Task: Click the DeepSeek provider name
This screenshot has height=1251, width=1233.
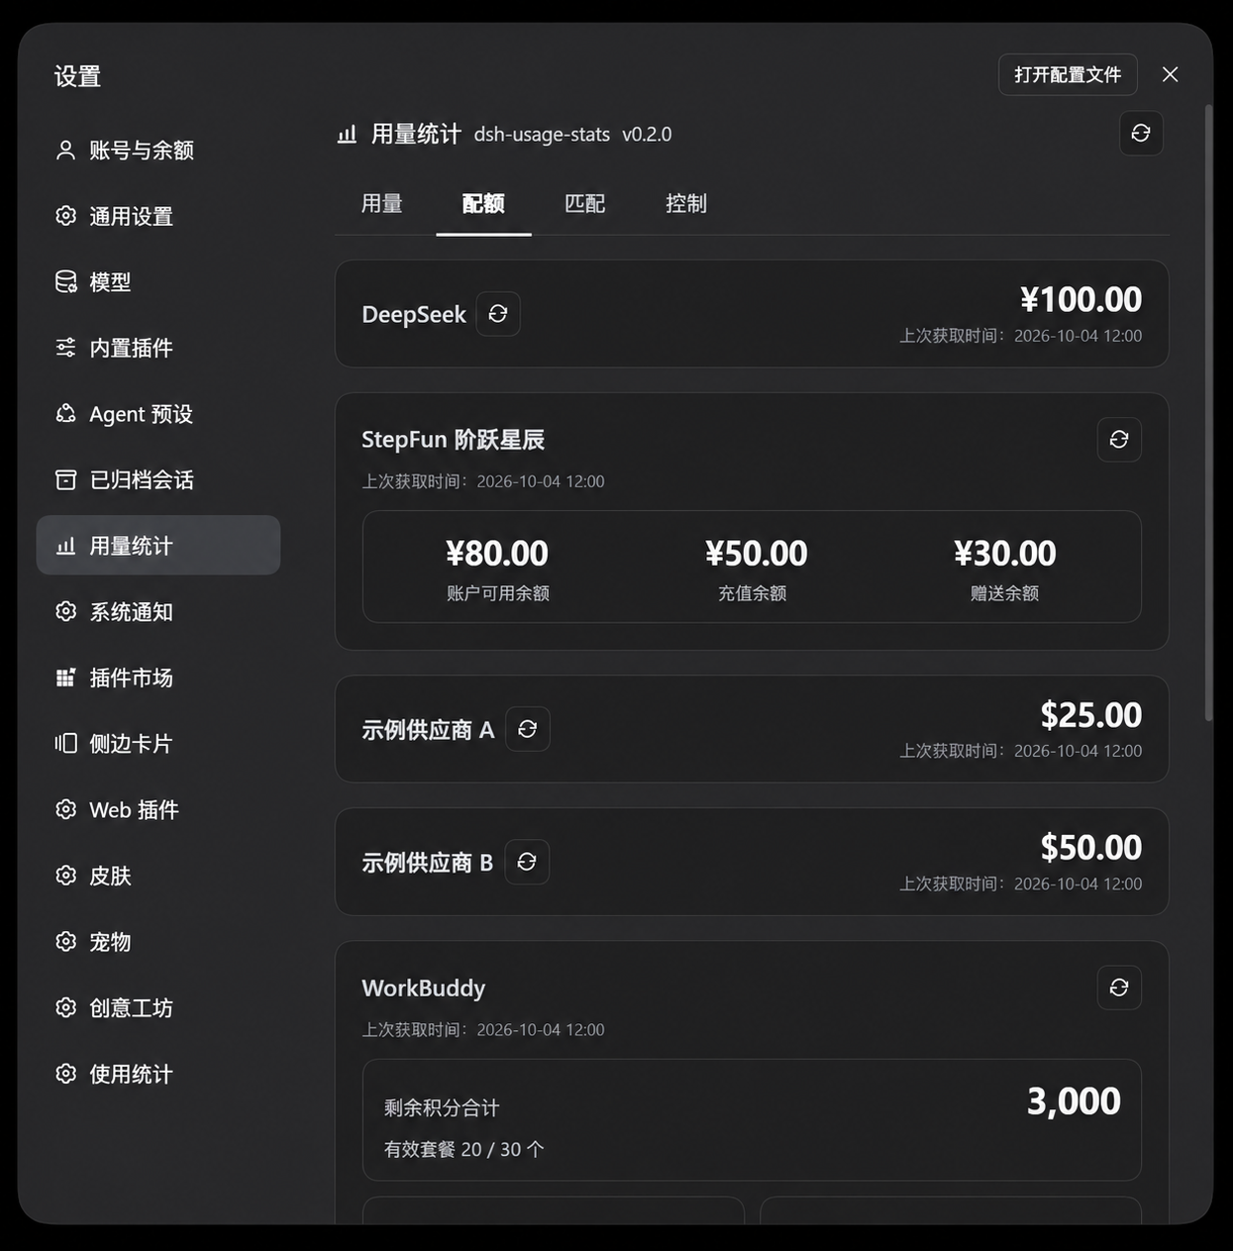Action: [x=414, y=314]
